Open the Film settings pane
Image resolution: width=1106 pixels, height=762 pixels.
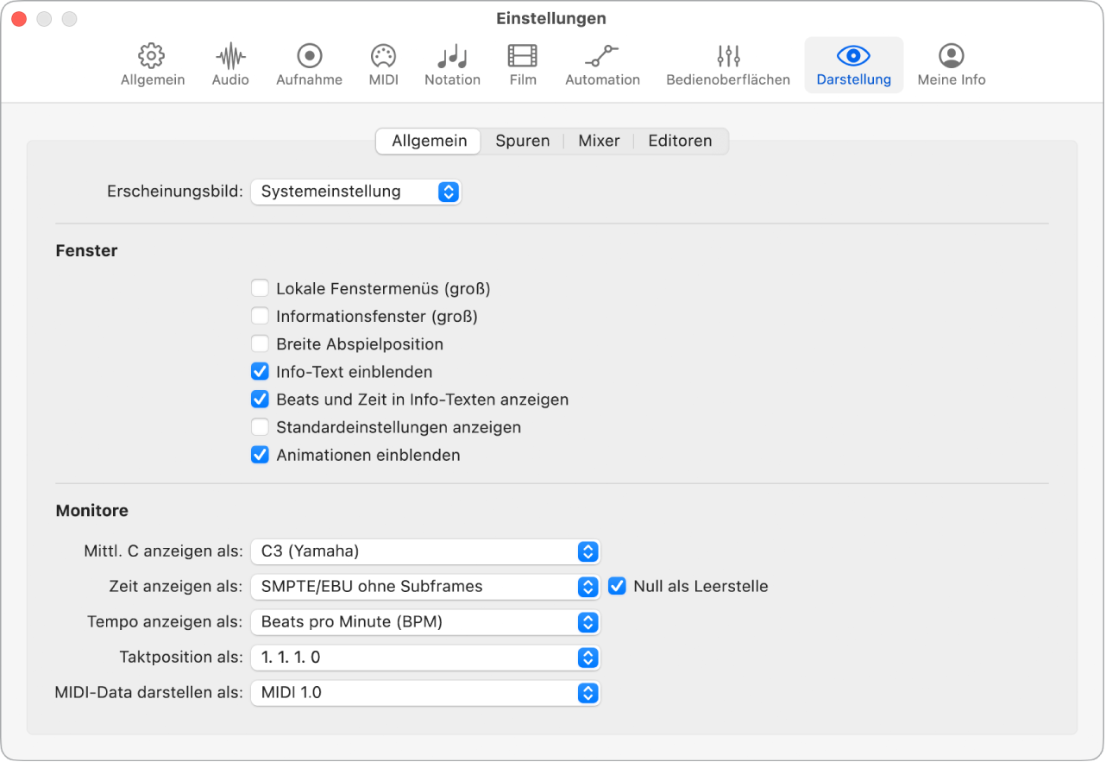523,57
